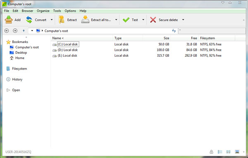Go up one level with blue arrow
The width and height of the screenshot is (248, 158).
pyautogui.click(x=24, y=31)
